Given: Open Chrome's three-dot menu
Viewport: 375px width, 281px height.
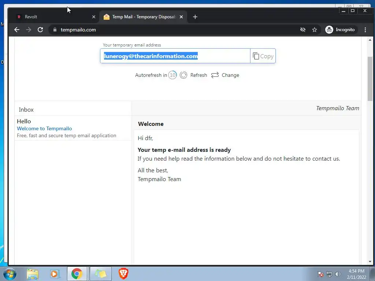Looking at the screenshot, I should click(365, 30).
